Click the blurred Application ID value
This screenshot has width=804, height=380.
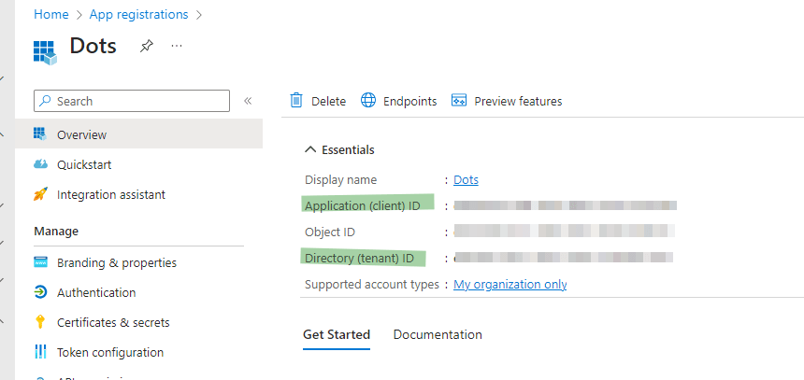(x=565, y=206)
